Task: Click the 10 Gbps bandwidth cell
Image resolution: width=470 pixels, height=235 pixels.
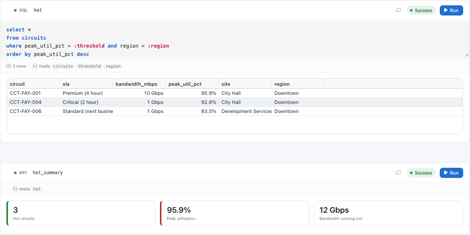Action: click(140, 93)
